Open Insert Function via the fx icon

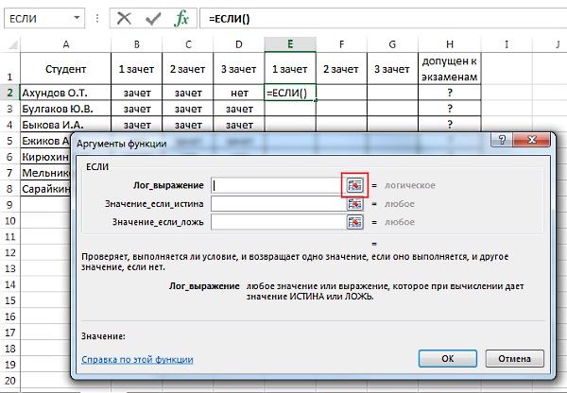pos(182,18)
